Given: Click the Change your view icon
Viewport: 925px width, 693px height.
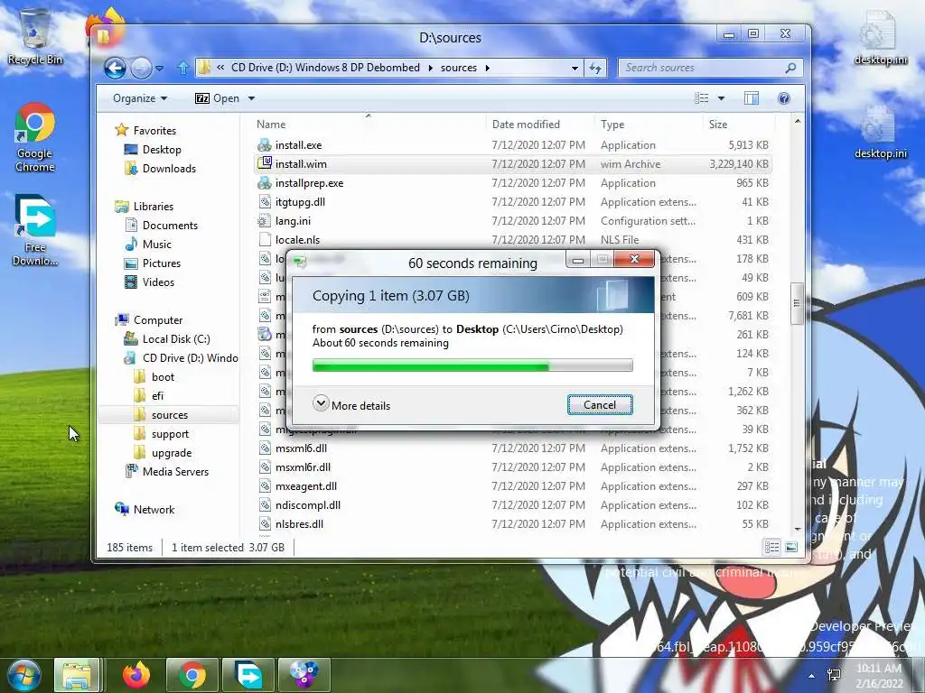Looking at the screenshot, I should [x=701, y=98].
